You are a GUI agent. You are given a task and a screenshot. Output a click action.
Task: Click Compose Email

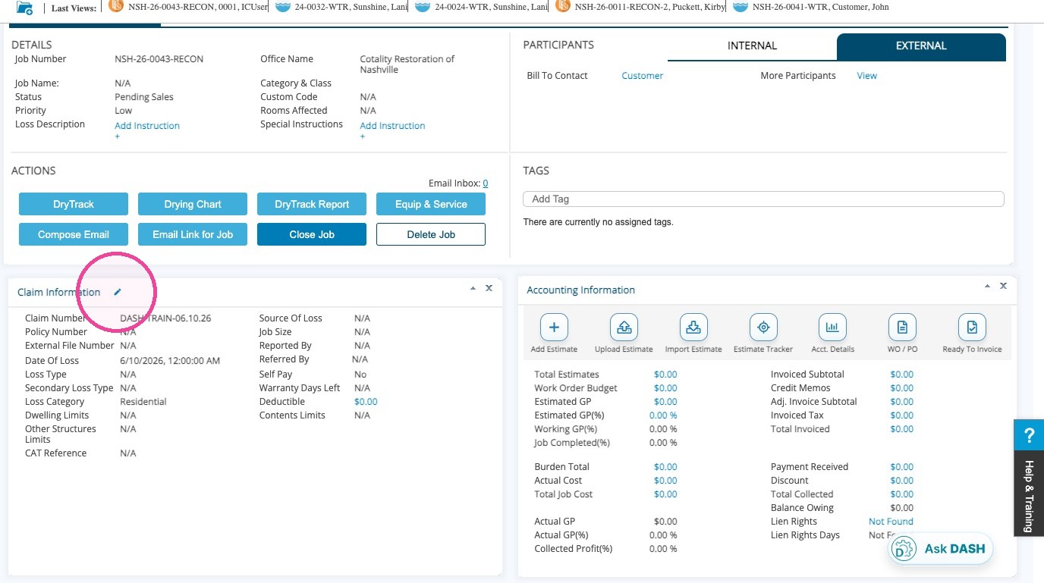(74, 234)
